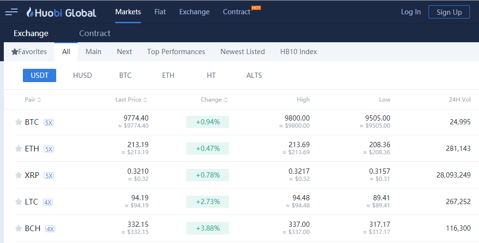Sort the list by Pair column
The height and width of the screenshot is (243, 479).
(33, 100)
